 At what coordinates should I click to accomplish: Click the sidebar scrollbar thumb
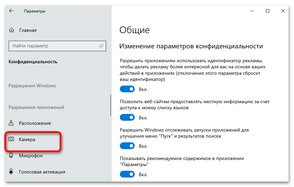click(x=111, y=106)
